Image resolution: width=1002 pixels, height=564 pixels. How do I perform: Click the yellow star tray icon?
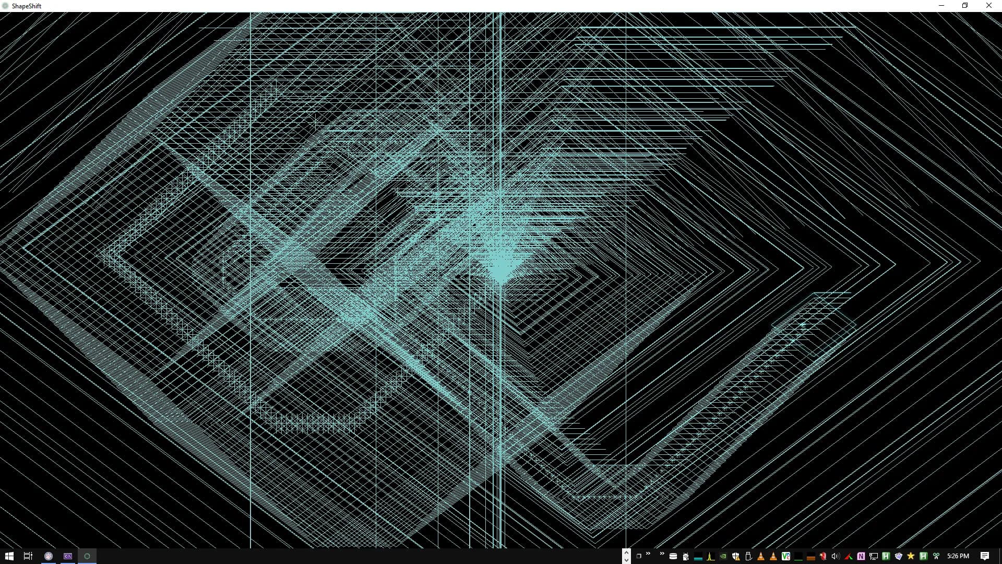click(911, 556)
